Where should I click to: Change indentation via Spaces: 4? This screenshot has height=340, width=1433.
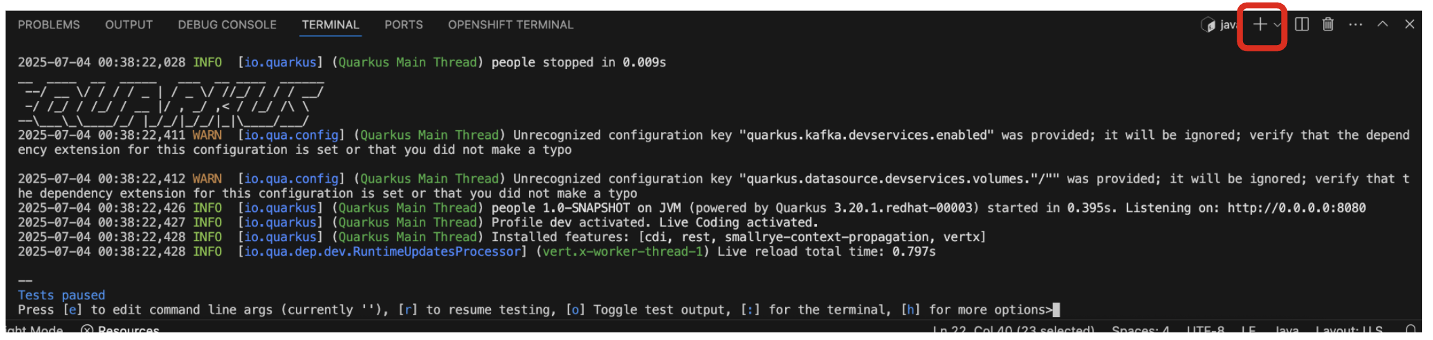(1140, 330)
